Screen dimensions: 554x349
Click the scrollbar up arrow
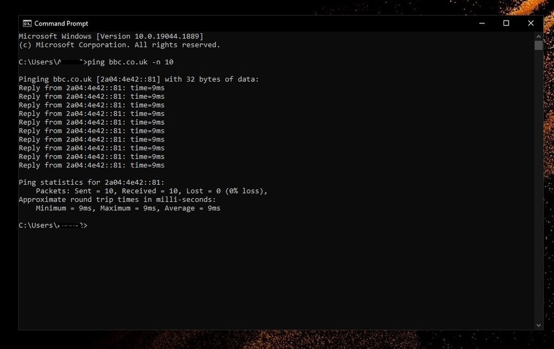click(538, 36)
